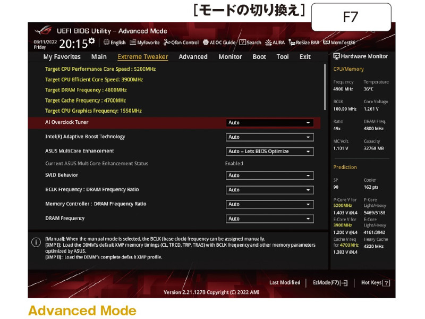
Task: Open ASUS MultiCore Enhancement dropdown
Action: coord(270,152)
